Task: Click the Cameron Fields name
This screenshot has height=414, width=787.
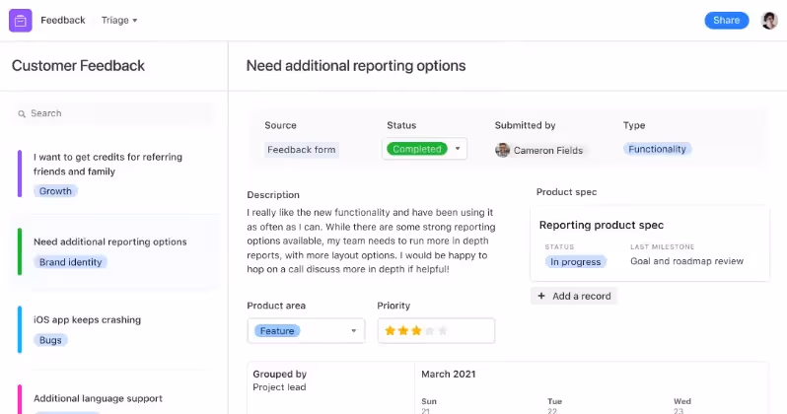Action: pyautogui.click(x=548, y=151)
